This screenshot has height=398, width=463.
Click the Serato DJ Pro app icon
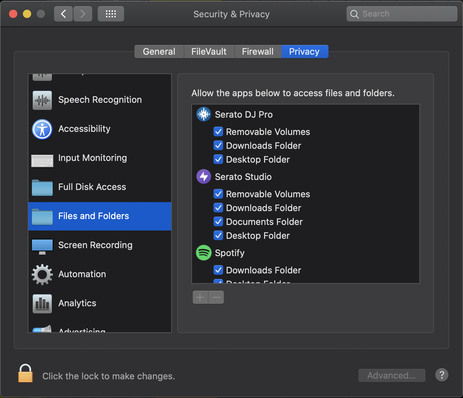[x=204, y=114]
